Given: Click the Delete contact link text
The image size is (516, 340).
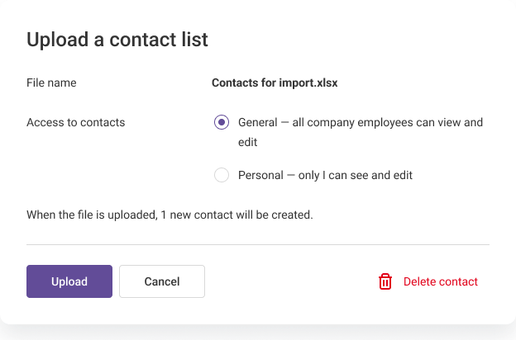Looking at the screenshot, I should pos(440,281).
